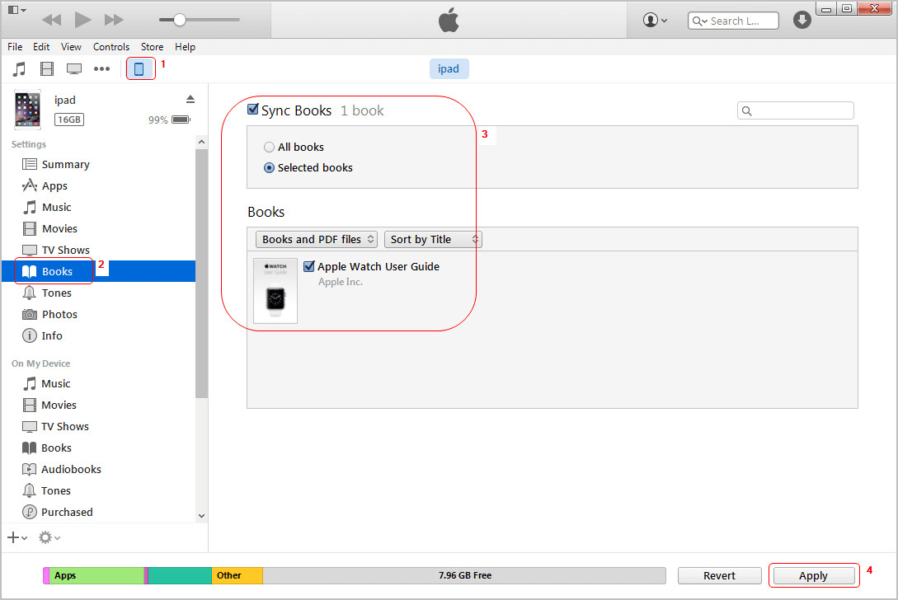Open Books and PDF files dropdown
Screen dimensions: 898x600
click(x=316, y=239)
